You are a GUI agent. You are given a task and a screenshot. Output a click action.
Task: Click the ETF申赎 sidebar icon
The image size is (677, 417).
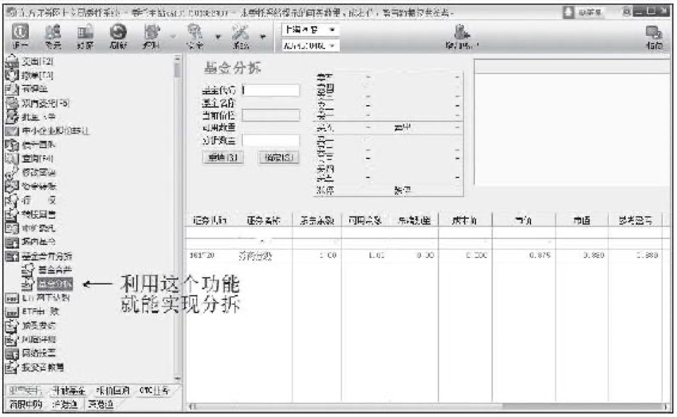12,311
